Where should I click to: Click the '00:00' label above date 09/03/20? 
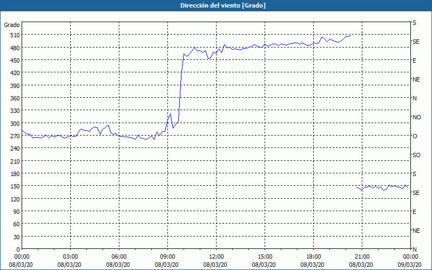click(x=410, y=257)
